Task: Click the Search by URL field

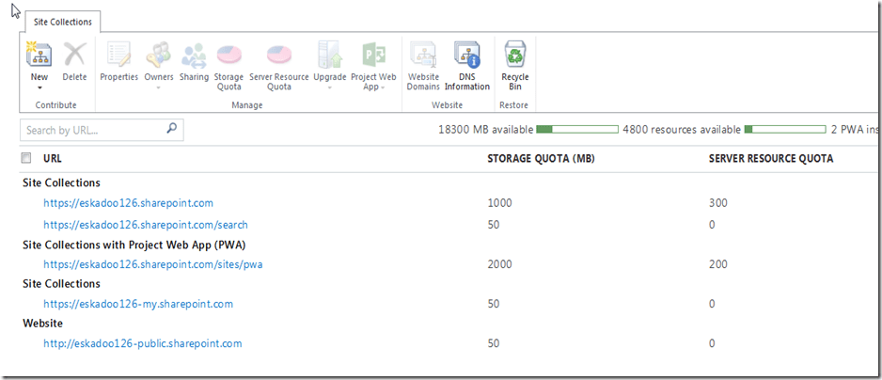Action: 92,130
